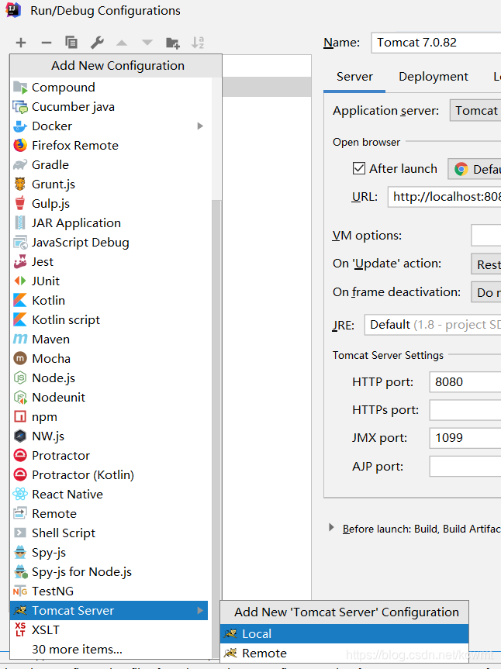This screenshot has width=501, height=669.
Task: Click the NW.js hexagon icon
Action: 20,436
